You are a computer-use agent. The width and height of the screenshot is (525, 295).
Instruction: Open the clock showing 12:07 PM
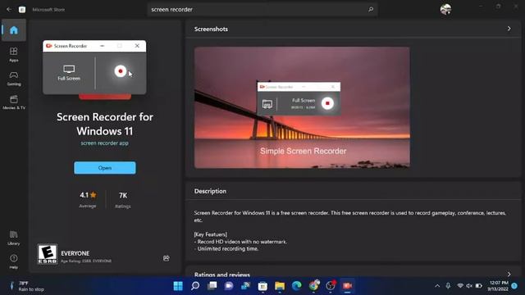coord(498,286)
